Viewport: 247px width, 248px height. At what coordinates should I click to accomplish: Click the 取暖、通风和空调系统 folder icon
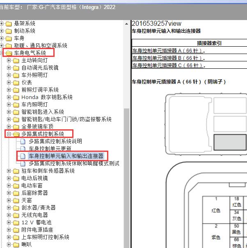[9, 46]
